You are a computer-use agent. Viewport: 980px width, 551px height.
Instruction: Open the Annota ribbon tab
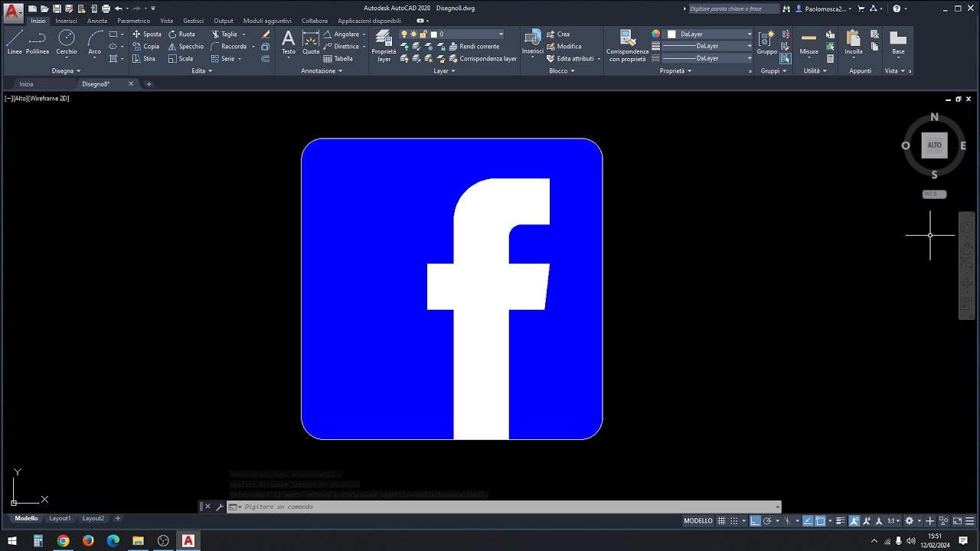pos(97,21)
